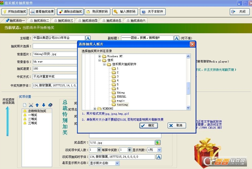The image size is (252, 169).
Task: Switch to 抽奖活动四 tab
Action: pyautogui.click(x=88, y=21)
